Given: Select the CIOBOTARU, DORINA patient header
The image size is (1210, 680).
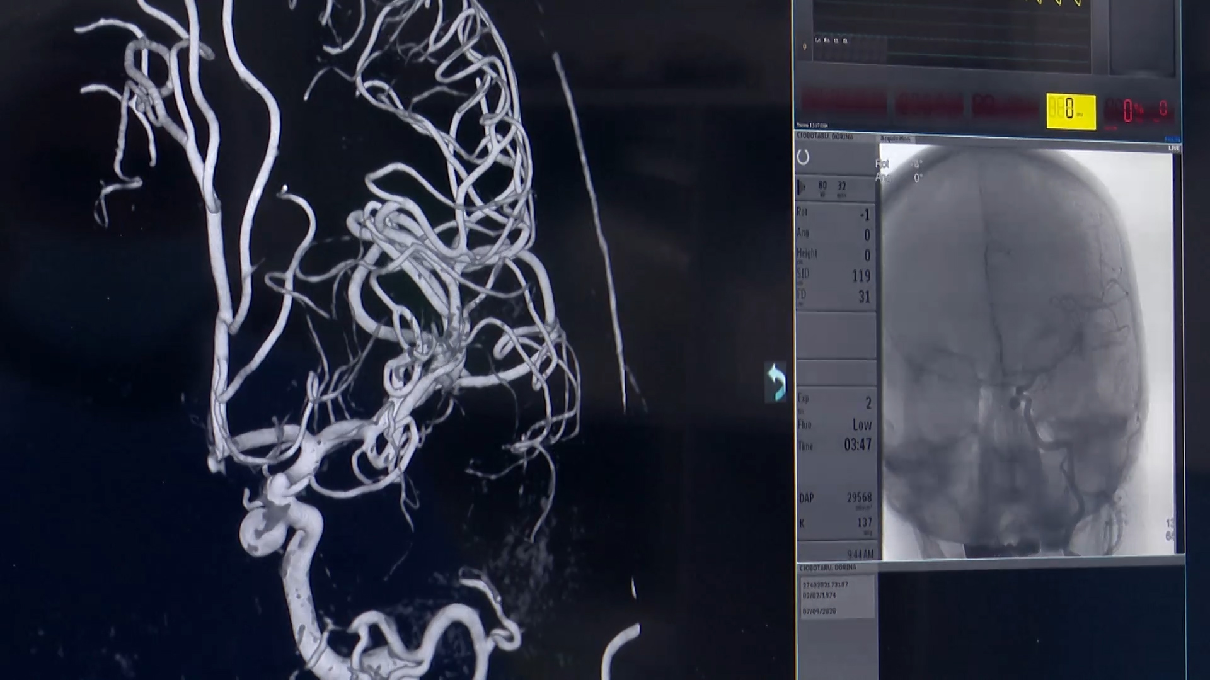Looking at the screenshot, I should pos(825,137).
